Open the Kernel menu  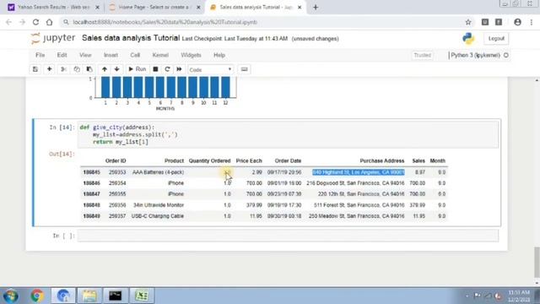[x=160, y=55]
